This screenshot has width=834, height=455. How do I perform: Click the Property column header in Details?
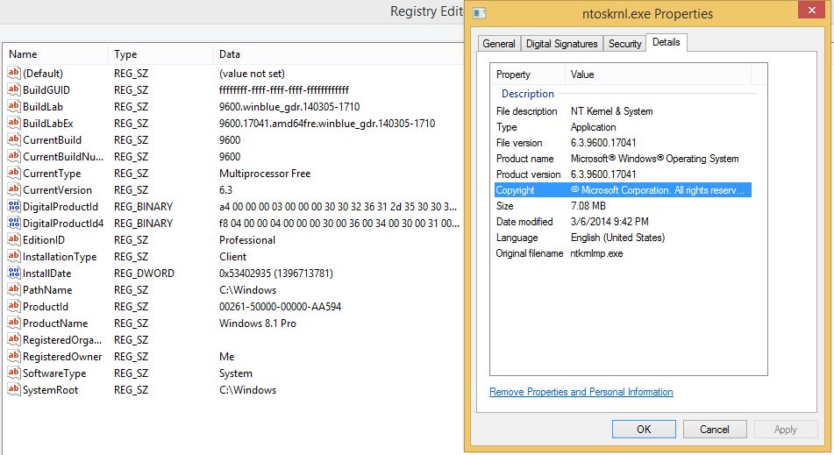click(528, 75)
